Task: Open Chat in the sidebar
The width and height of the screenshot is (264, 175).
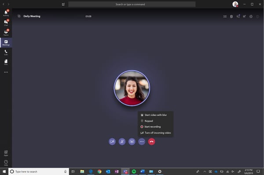Action: coord(6,23)
